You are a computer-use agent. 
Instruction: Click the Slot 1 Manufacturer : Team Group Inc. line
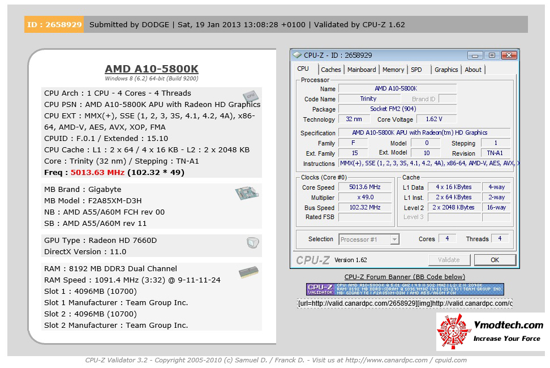tap(116, 303)
